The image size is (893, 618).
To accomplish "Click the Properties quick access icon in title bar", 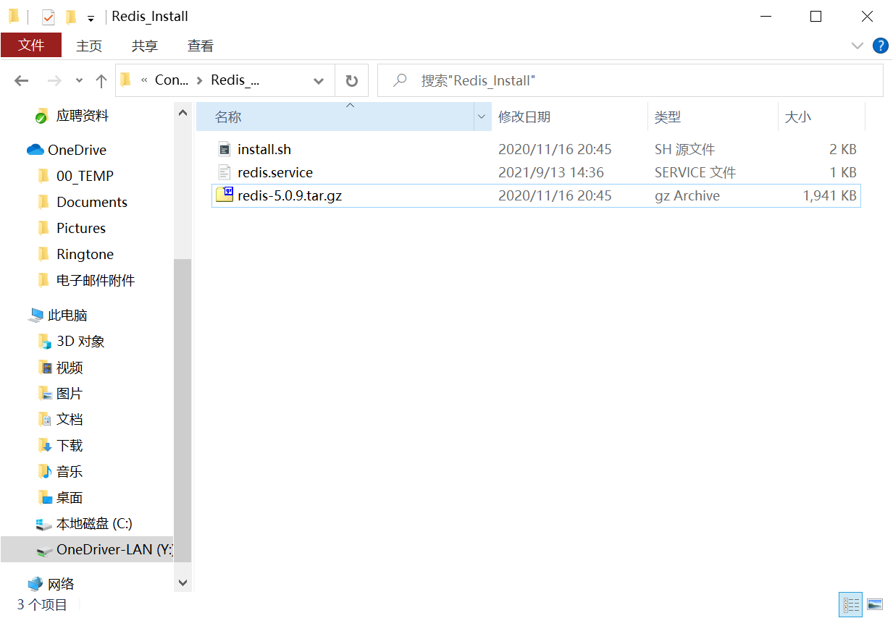I will [49, 17].
